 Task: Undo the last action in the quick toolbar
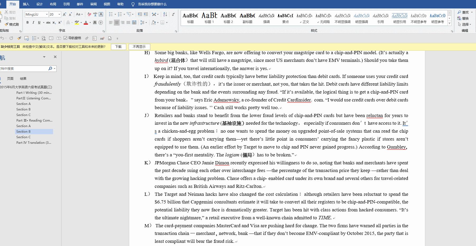(x=2, y=38)
